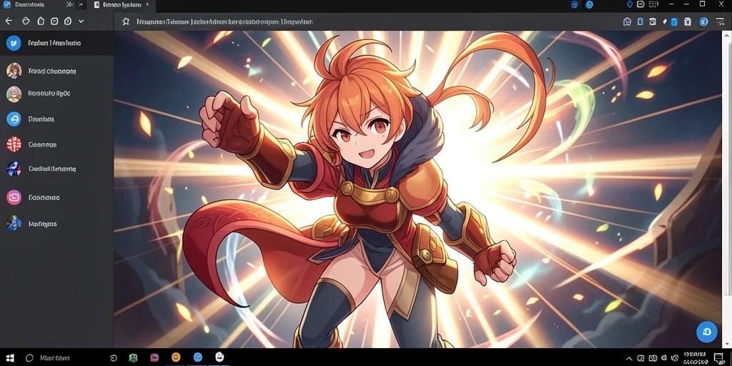This screenshot has height=366, width=732.
Task: Close the first browser tab
Action: (x=69, y=5)
